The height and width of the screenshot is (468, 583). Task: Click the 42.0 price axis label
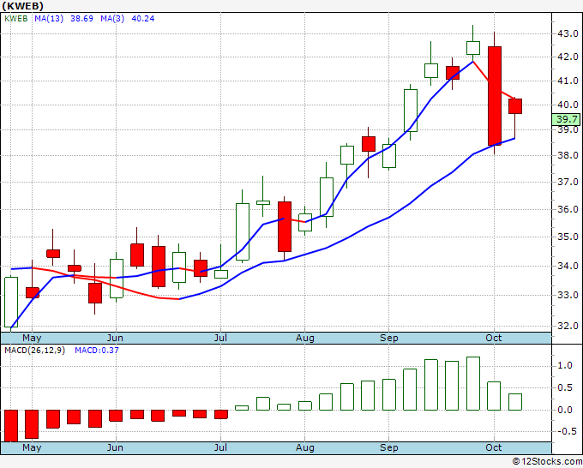(568, 57)
